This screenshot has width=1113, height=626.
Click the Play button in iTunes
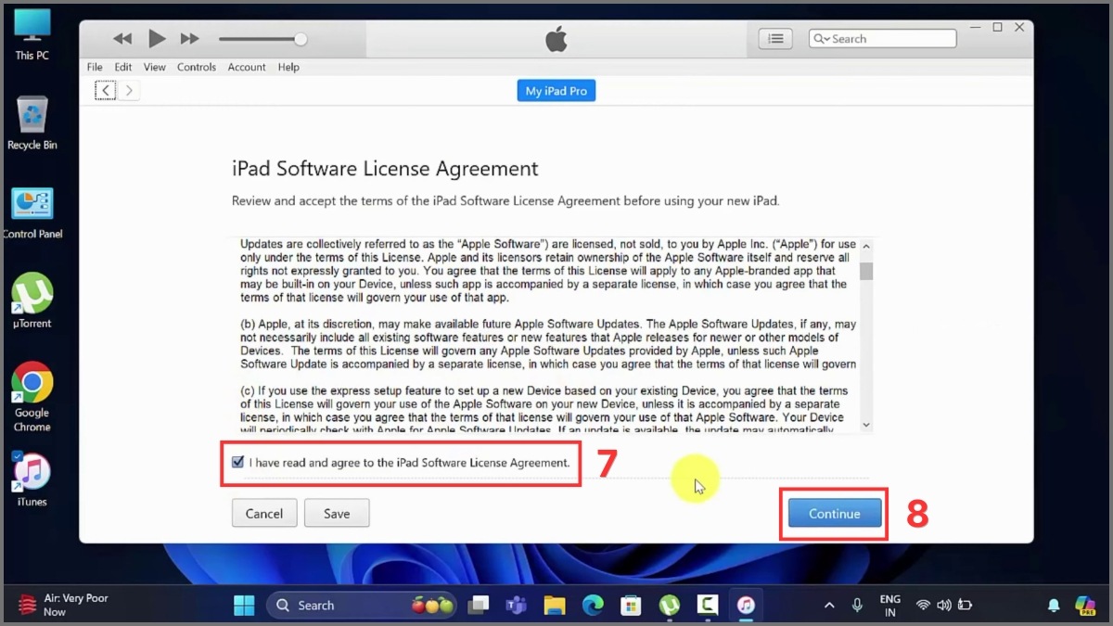click(157, 39)
